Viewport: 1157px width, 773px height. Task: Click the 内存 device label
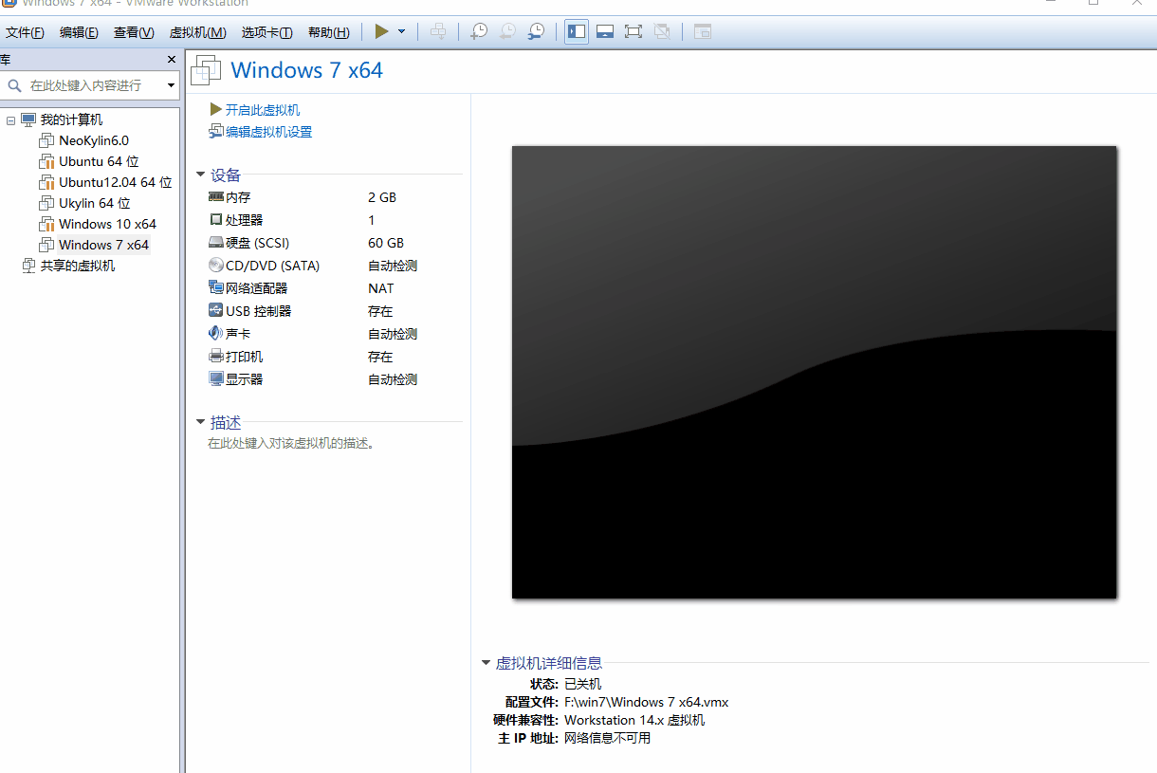coord(238,197)
